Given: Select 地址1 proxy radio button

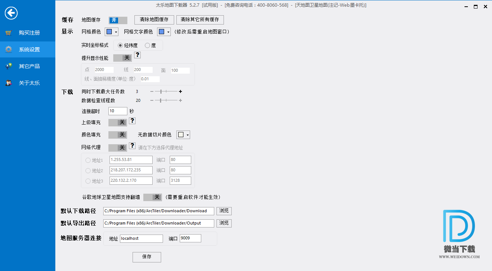Looking at the screenshot, I should click(x=88, y=160).
